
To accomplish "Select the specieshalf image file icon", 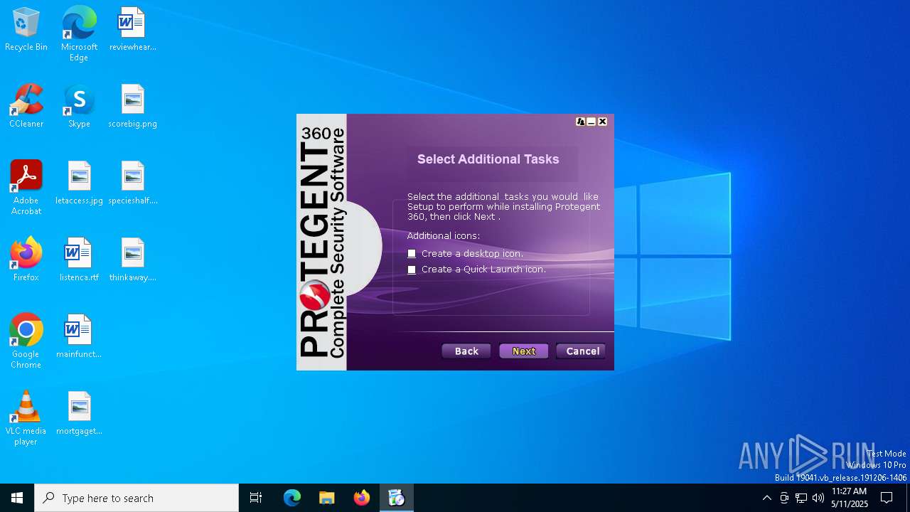I will (132, 183).
